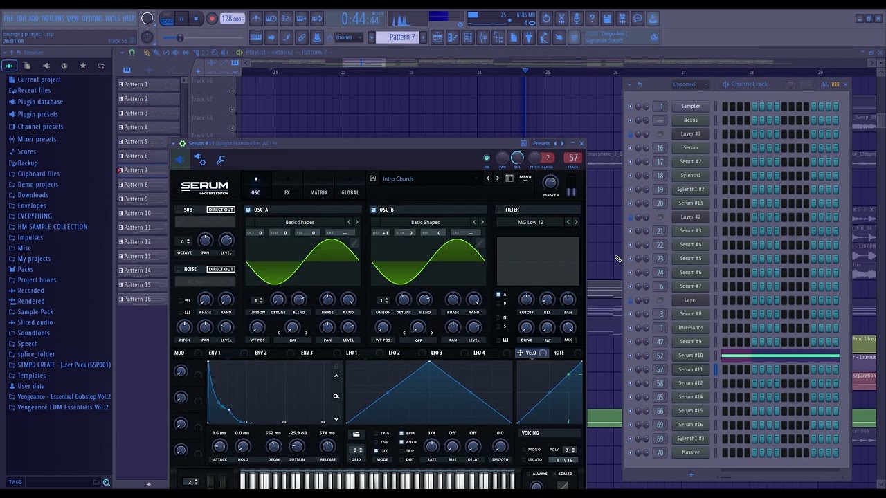
Task: Toggle OSC B enable checkbox
Action: 373,210
